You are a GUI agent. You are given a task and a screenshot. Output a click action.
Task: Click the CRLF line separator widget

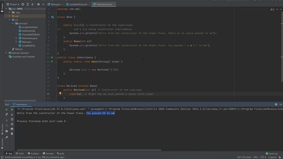click(256, 157)
